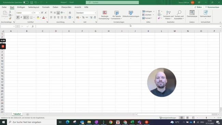
Task: Open the Datei menu tab
Action: tap(4, 7)
